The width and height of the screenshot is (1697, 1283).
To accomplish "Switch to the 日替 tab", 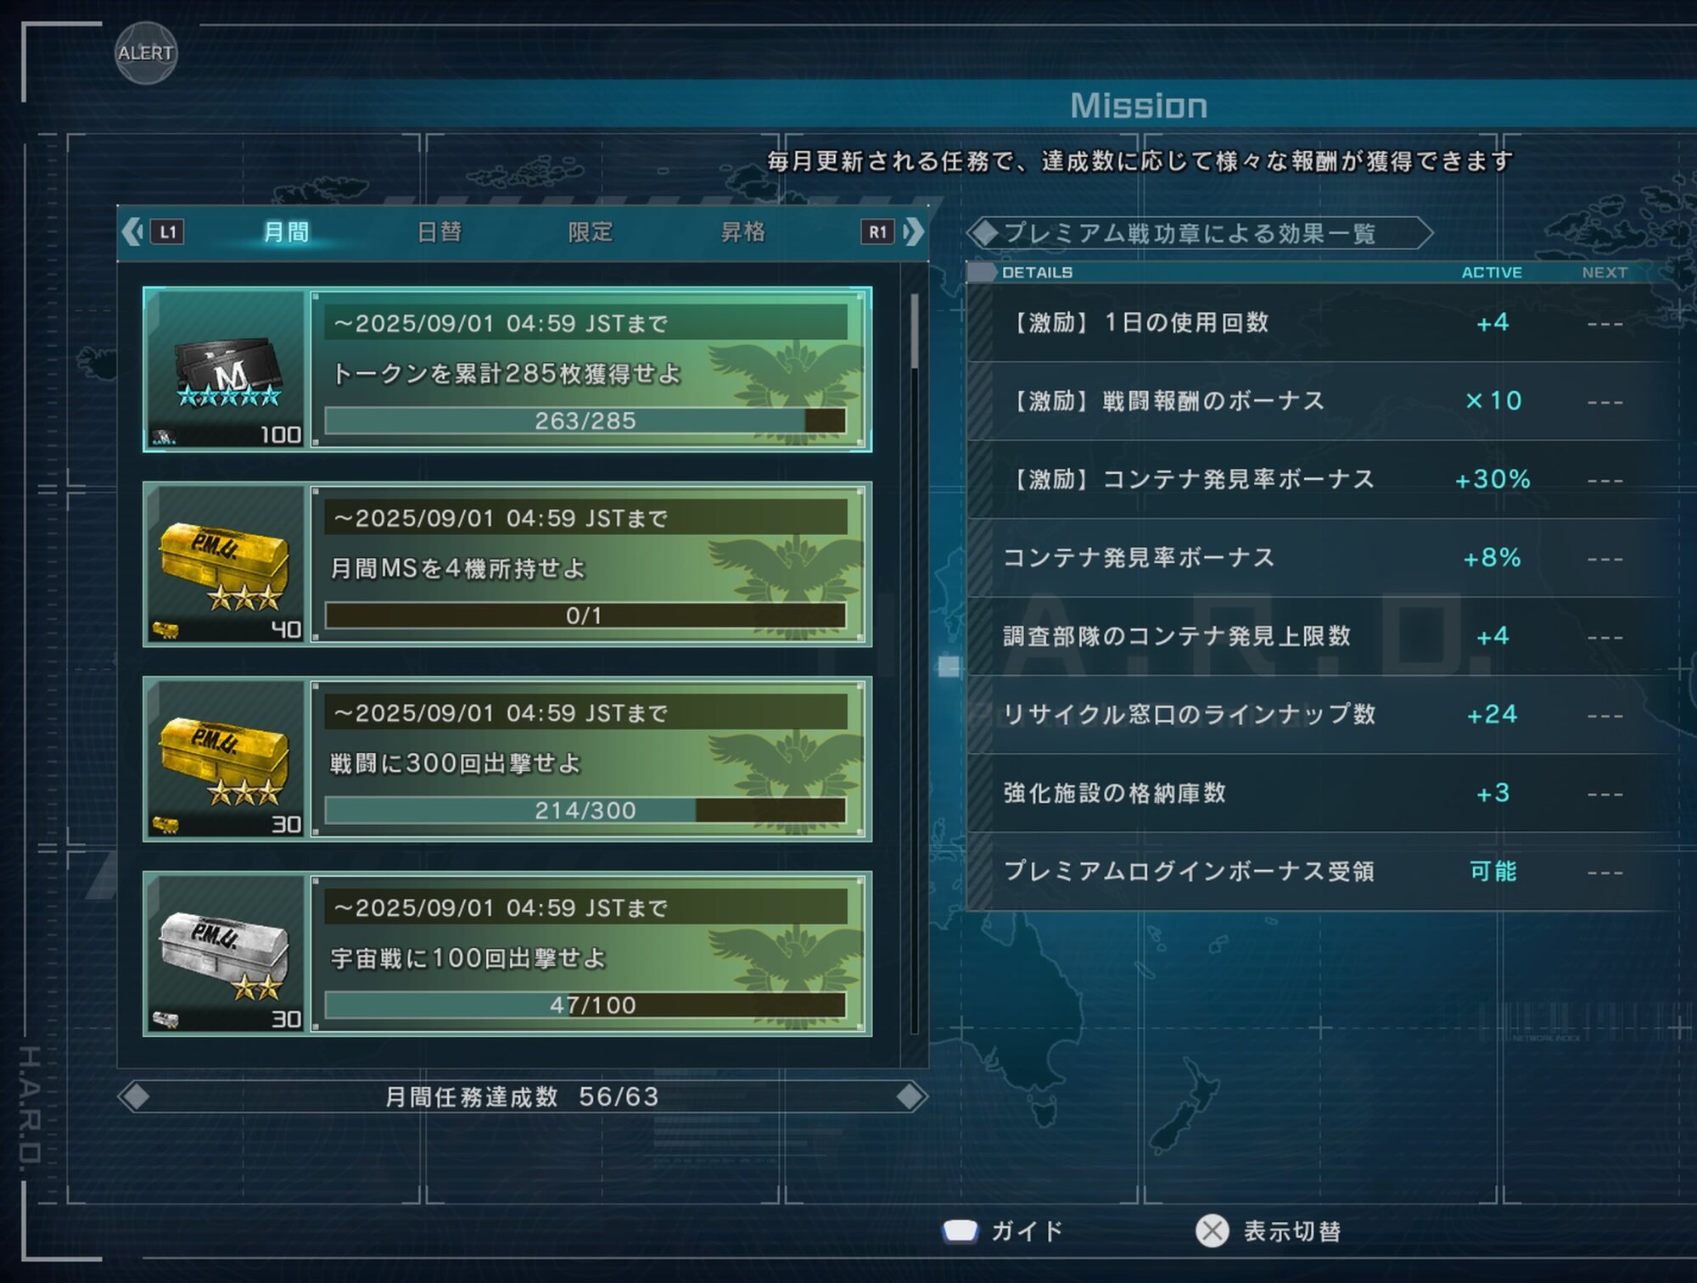I will pos(439,231).
